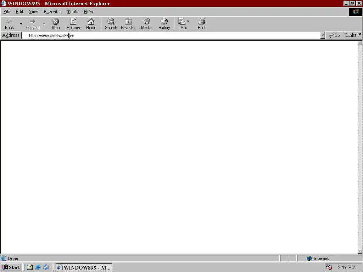The image size is (363, 272).
Task: Open the Media bar
Action: point(146,24)
